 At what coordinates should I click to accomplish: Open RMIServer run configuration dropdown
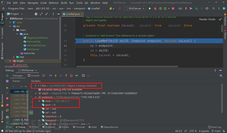pyautogui.click(x=135, y=9)
